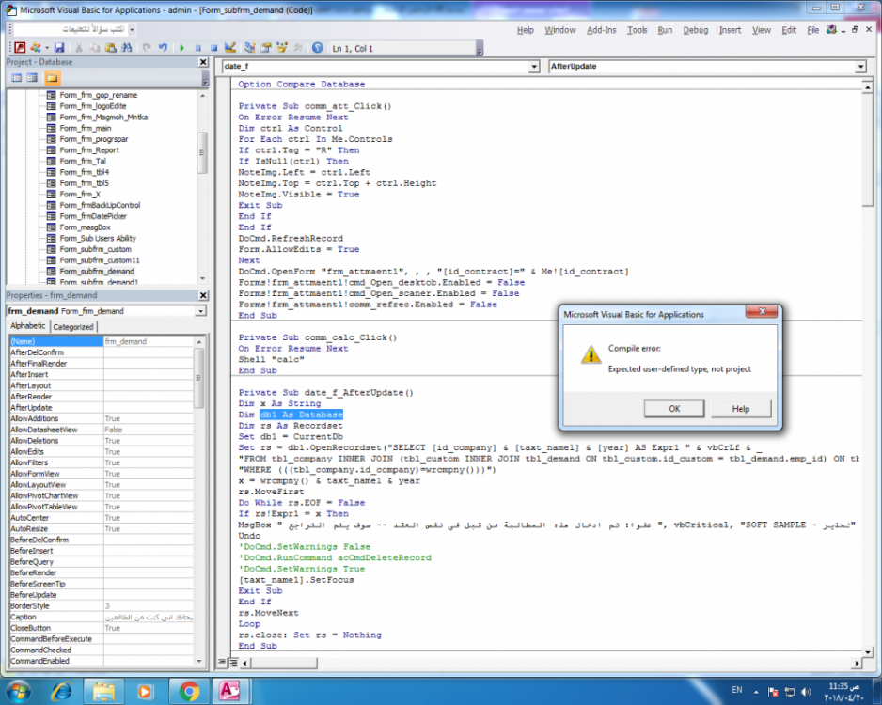Image resolution: width=882 pixels, height=705 pixels.
Task: Click the Copy toolbar icon
Action: coord(95,48)
